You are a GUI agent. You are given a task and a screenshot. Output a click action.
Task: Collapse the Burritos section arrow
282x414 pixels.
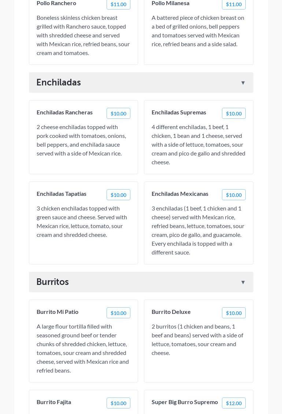pos(243,282)
